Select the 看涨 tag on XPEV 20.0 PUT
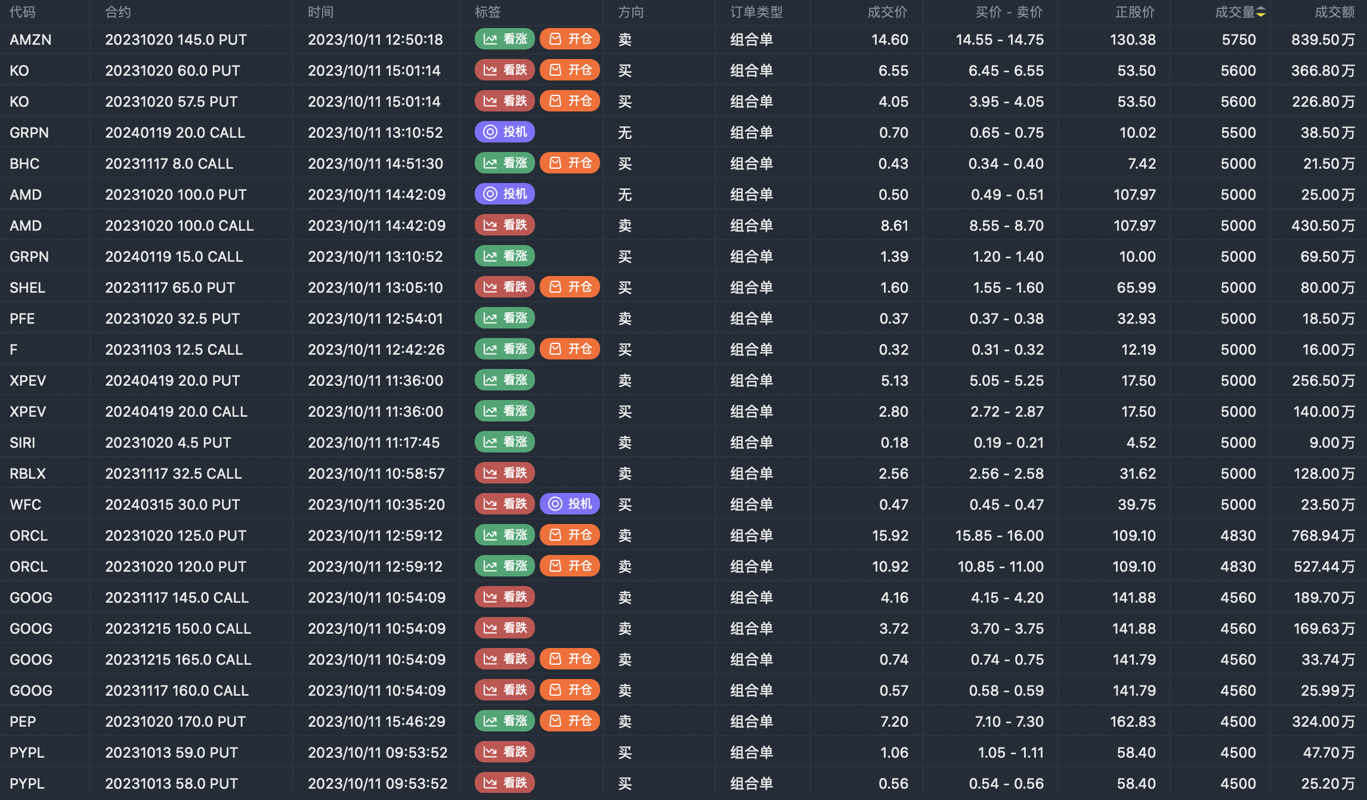Screen dimensions: 1367x800 tap(505, 380)
